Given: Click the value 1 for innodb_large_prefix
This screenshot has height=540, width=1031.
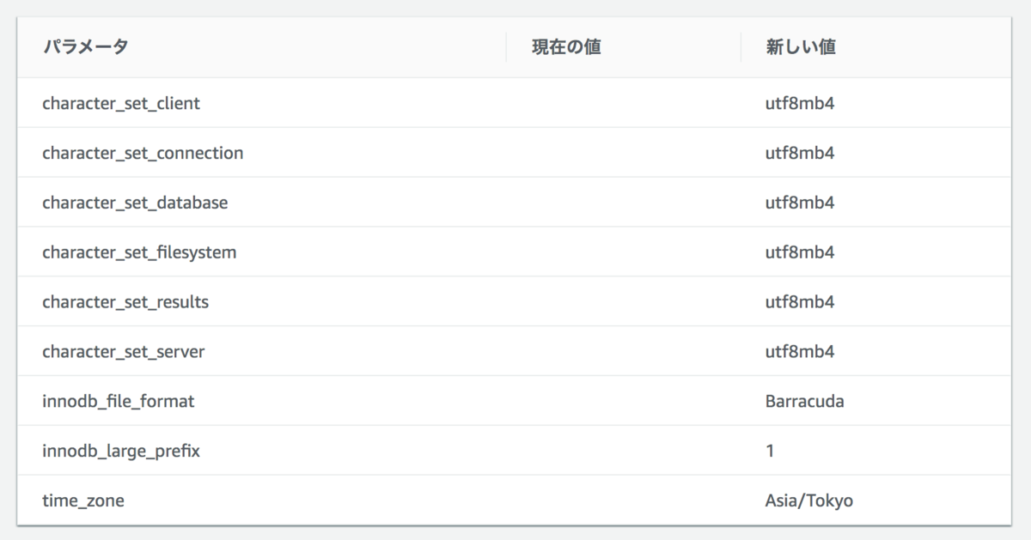Looking at the screenshot, I should tap(770, 451).
